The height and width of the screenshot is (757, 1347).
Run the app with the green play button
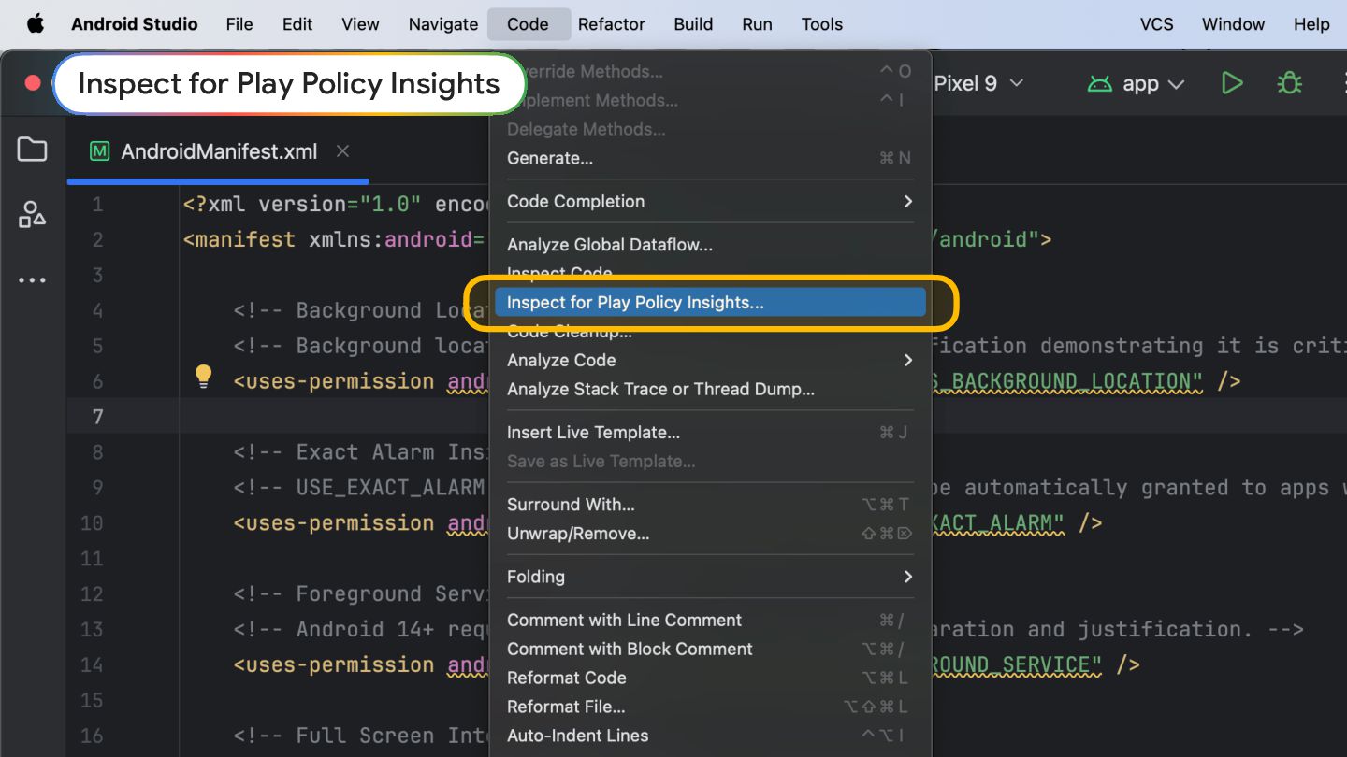[1232, 83]
